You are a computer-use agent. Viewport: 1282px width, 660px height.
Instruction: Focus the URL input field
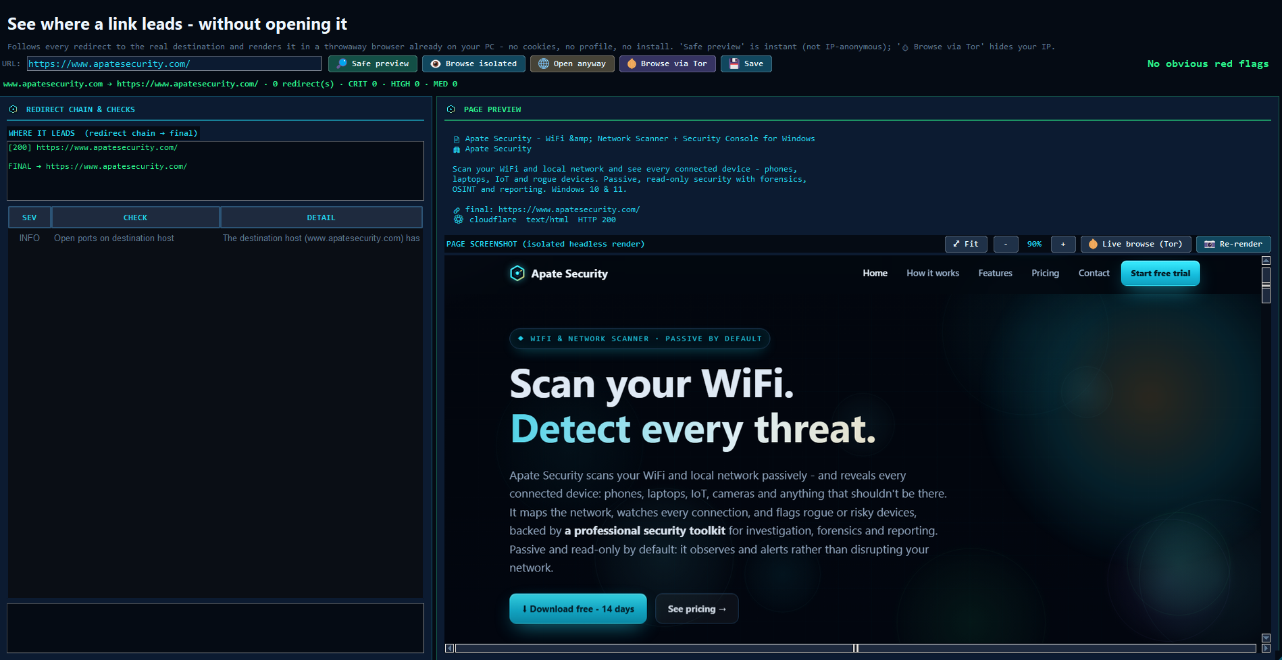tap(174, 64)
